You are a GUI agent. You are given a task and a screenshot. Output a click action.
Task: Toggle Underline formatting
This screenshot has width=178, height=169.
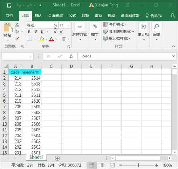click(42, 32)
